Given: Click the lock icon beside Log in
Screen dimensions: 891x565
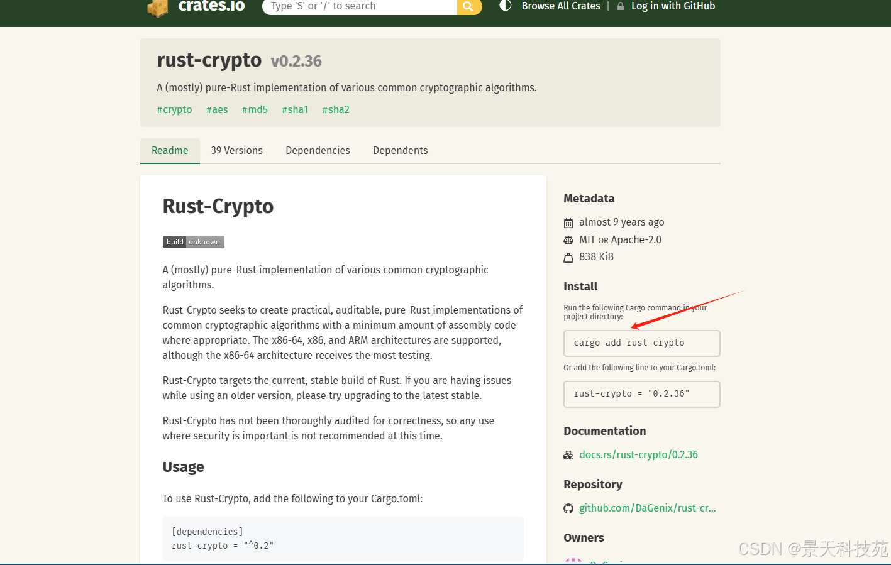Looking at the screenshot, I should click(x=621, y=6).
